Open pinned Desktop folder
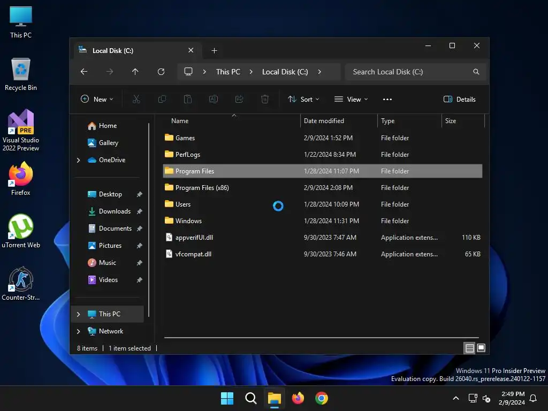Screen dimensions: 548x411 tap(110, 194)
